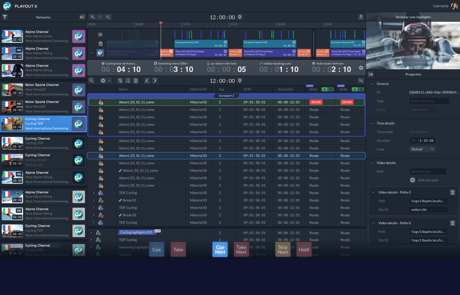
Task: Collapse the Networks panel with arrow icon
Action: (82, 17)
